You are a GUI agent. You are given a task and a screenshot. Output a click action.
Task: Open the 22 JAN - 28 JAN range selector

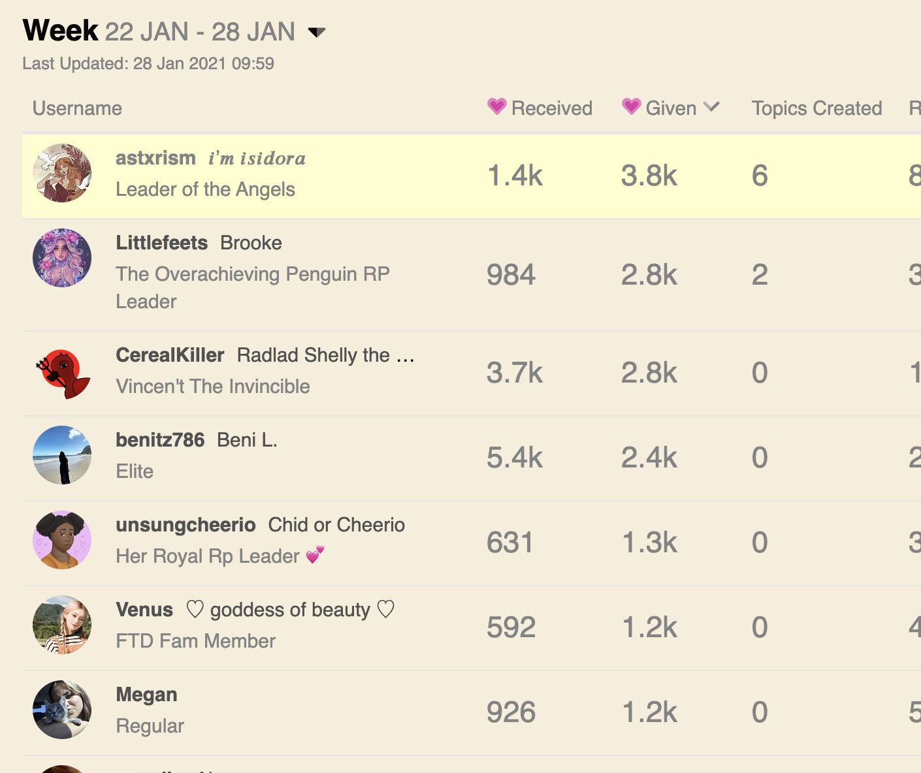pos(200,32)
